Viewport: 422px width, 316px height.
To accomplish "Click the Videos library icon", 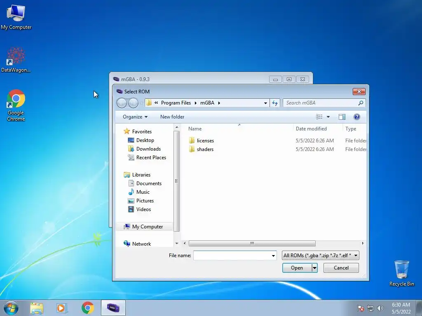I will [x=131, y=209].
